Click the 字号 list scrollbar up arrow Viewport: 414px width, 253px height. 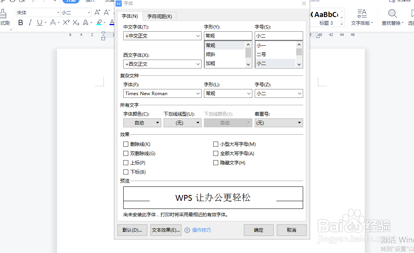coord(299,44)
